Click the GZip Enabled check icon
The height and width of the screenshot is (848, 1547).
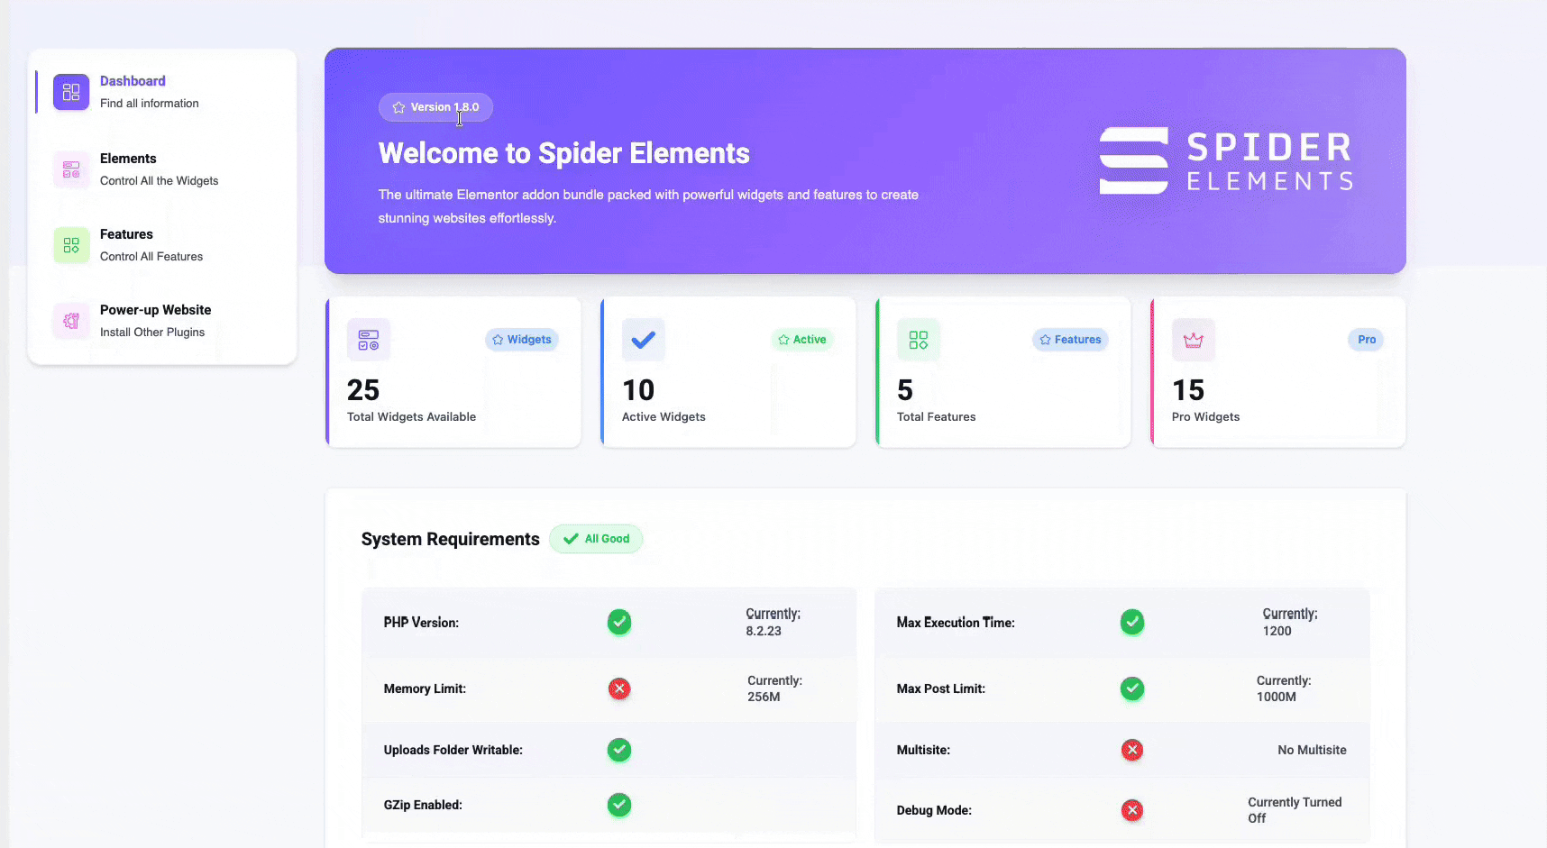click(619, 805)
